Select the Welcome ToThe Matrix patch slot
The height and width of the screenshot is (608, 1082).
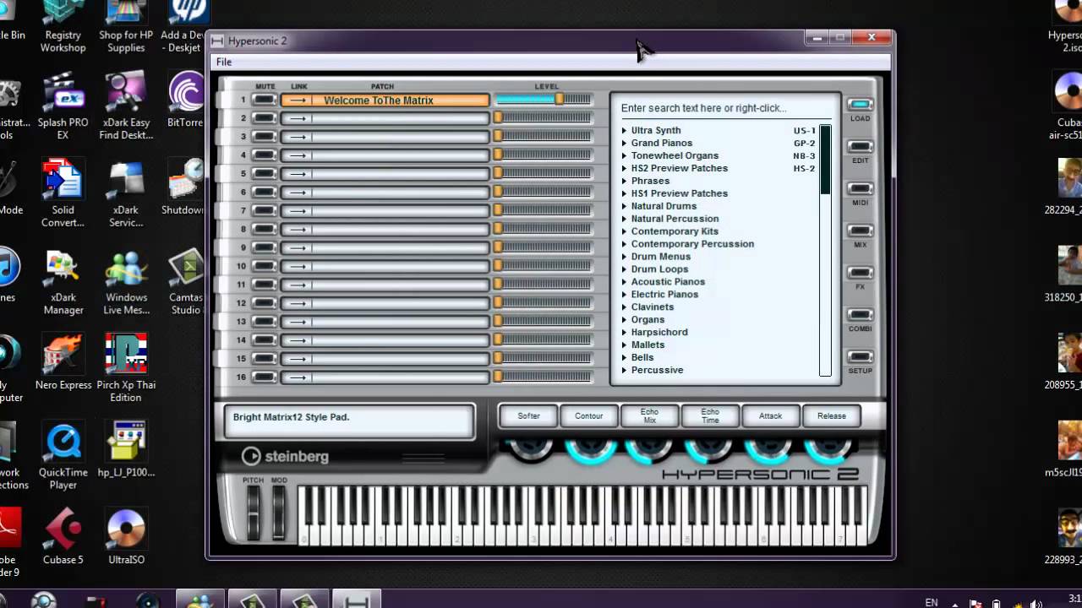click(x=385, y=100)
